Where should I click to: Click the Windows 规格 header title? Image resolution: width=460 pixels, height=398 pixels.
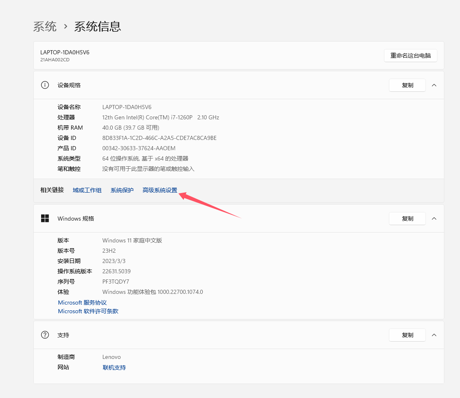click(76, 219)
